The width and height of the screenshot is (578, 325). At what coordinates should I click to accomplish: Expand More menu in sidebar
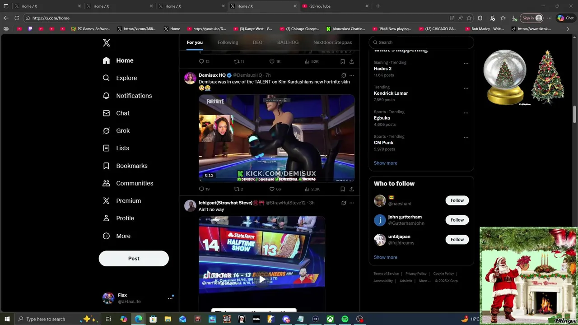117,236
